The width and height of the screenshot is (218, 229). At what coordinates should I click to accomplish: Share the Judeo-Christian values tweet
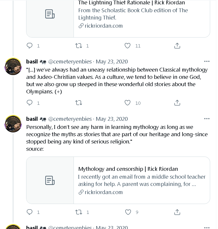177,103
